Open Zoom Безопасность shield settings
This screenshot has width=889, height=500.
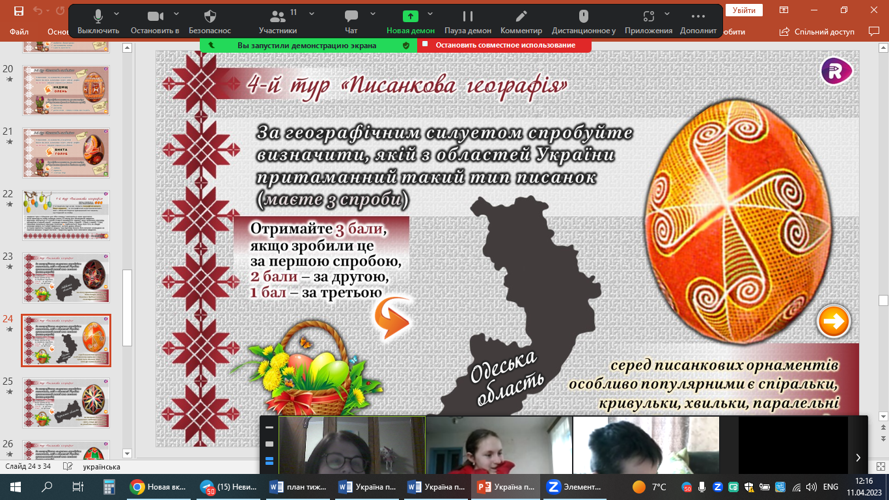coord(210,21)
